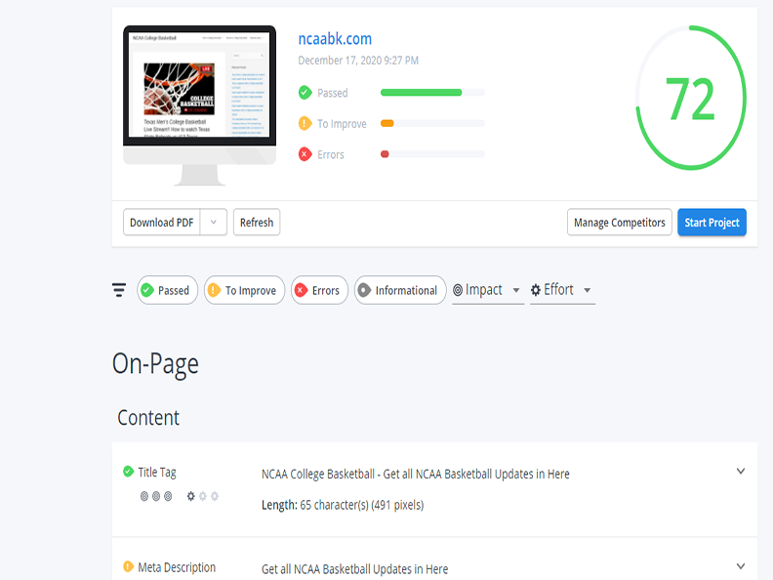Viewport: 773px width, 580px height.
Task: Open the ncaabk.com site link
Action: pos(335,38)
